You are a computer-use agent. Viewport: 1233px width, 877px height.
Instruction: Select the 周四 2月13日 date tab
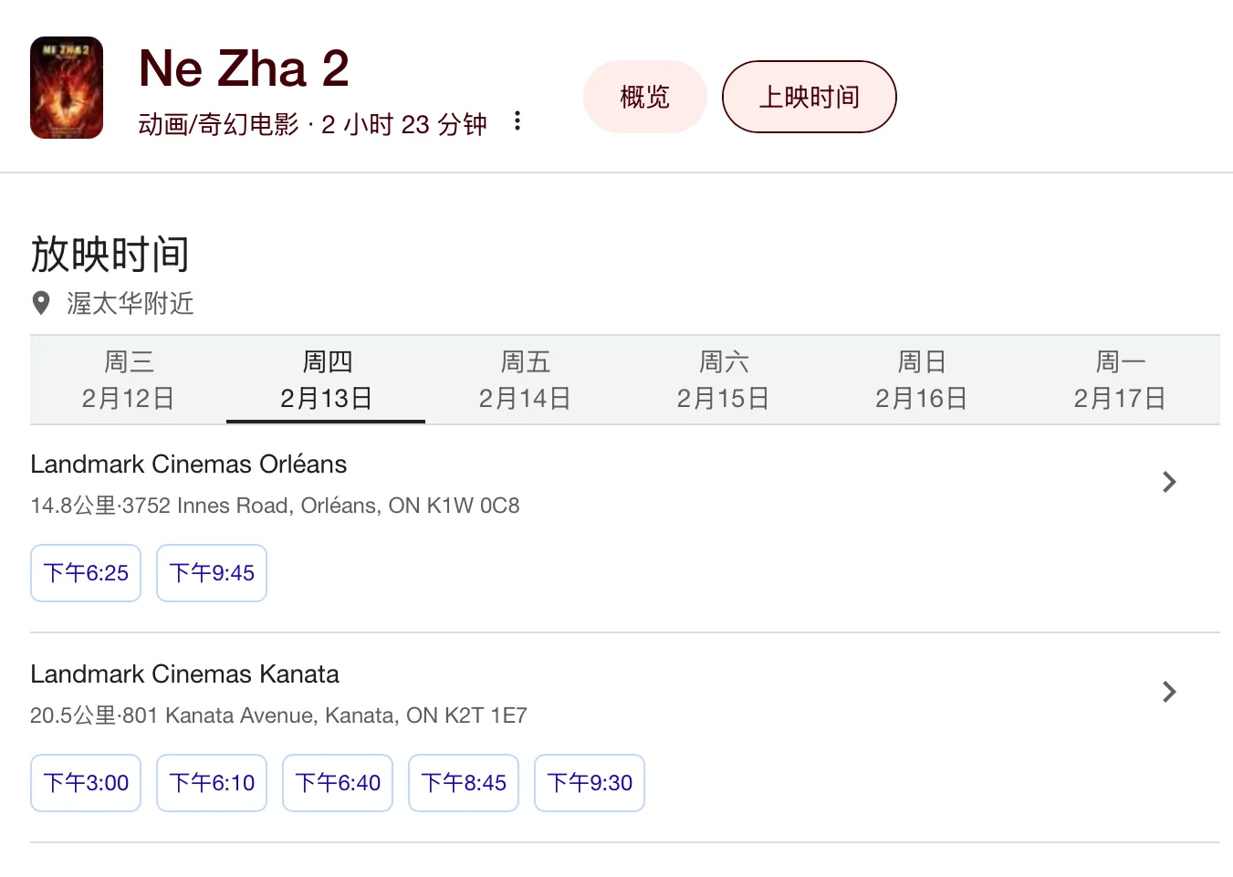tap(326, 380)
